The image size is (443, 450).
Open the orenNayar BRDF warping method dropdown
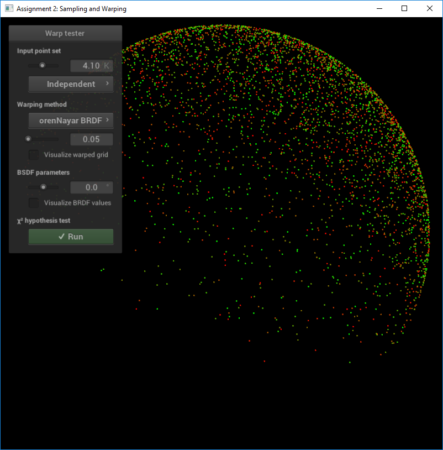point(71,121)
